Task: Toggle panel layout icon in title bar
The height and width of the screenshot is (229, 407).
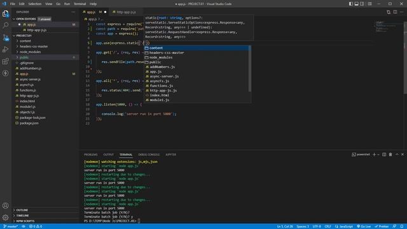Action: click(357, 4)
